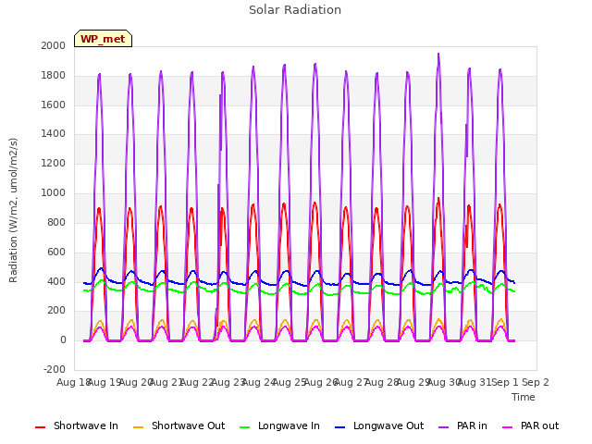Click the 600 y-axis tick label
This screenshot has height=444, width=592.
56,252
